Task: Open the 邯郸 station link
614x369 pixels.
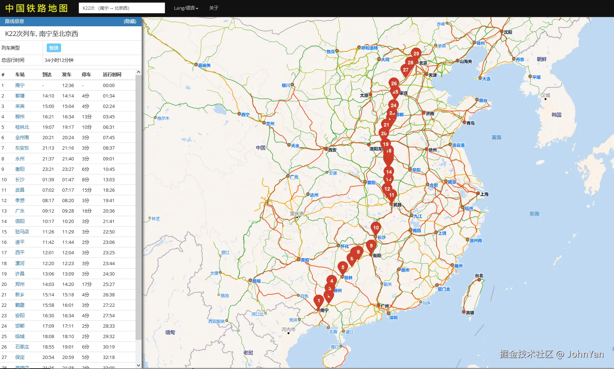Action: coord(20,326)
